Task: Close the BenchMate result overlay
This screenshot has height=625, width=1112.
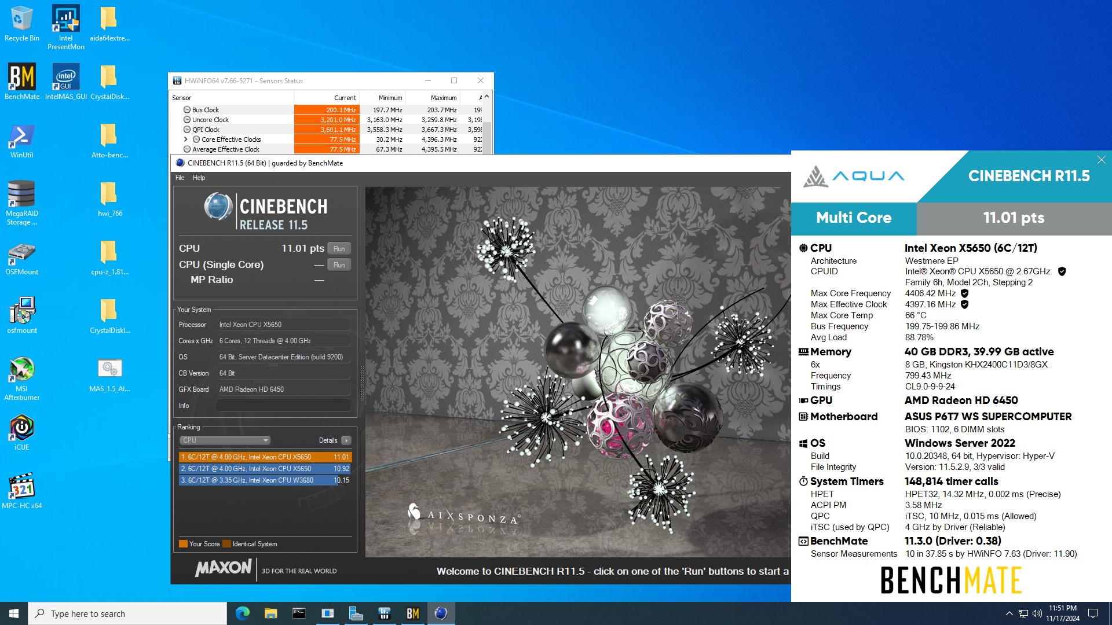Action: (x=1101, y=160)
